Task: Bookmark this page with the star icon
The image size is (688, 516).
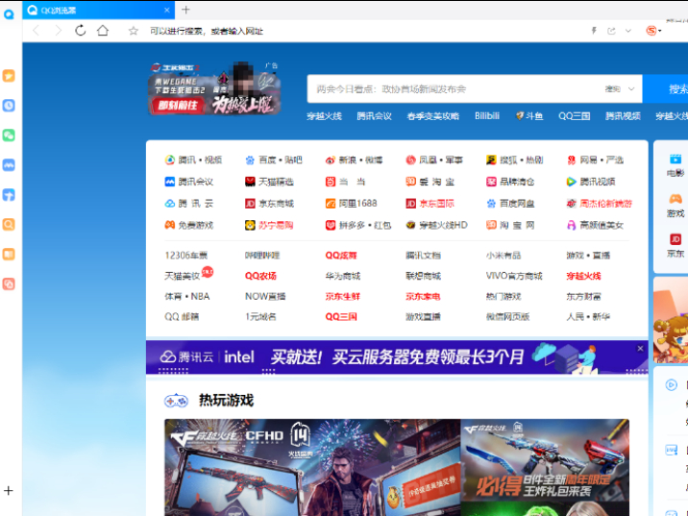Action: click(134, 31)
